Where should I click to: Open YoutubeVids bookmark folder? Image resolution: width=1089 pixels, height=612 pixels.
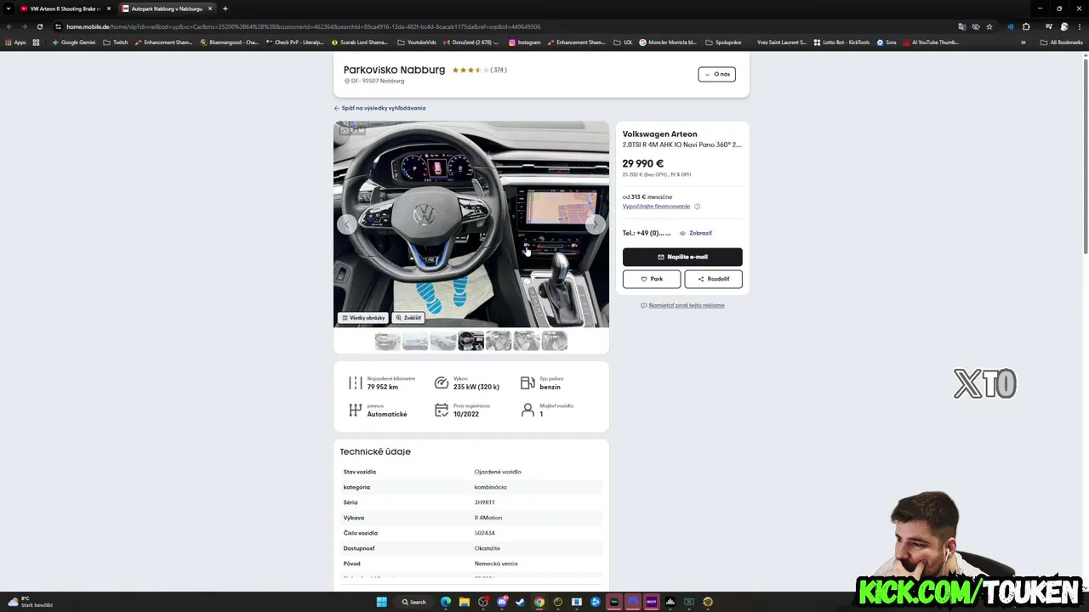coord(417,42)
